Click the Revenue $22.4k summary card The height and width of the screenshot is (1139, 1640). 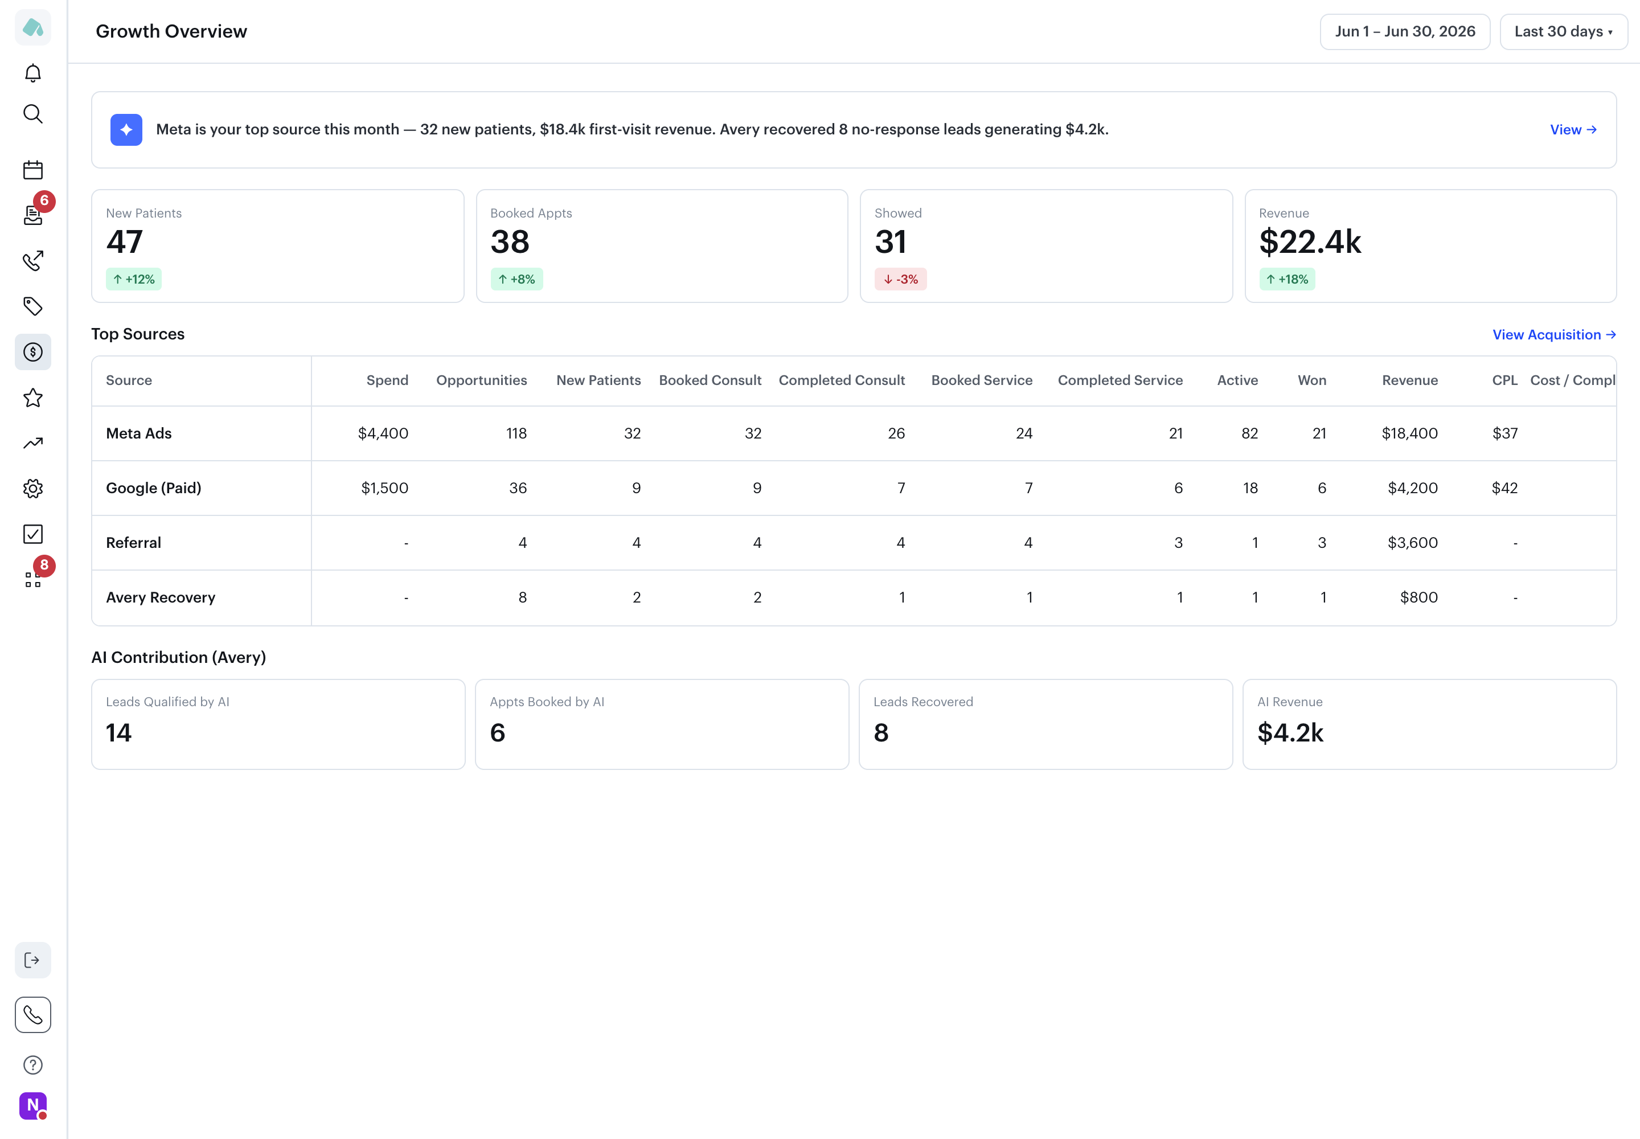1430,246
